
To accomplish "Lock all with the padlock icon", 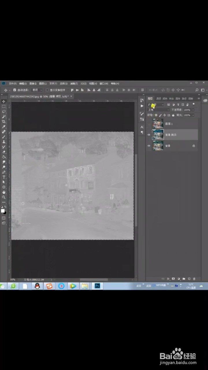I will pos(173,115).
